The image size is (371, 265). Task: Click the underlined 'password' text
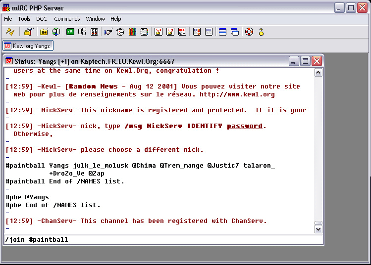[x=245, y=126]
